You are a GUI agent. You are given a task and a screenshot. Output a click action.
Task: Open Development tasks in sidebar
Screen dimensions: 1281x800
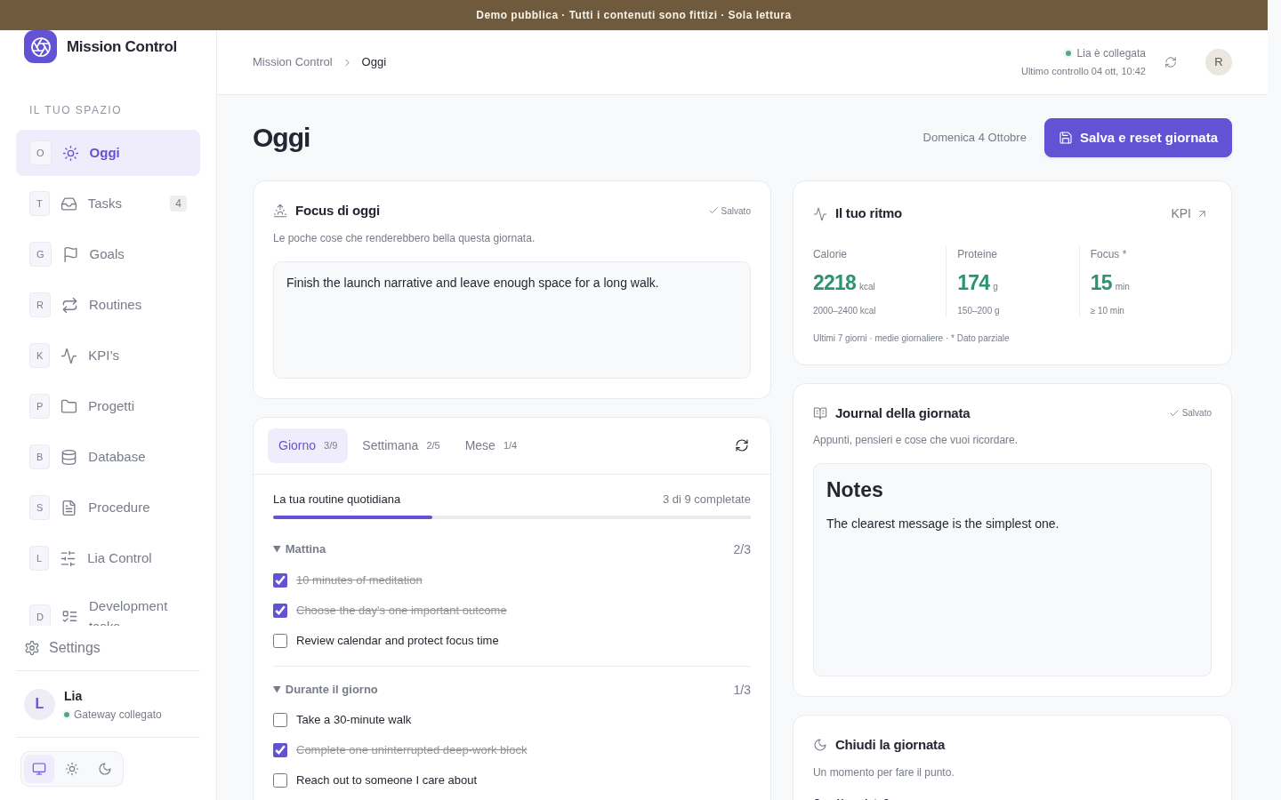[x=108, y=613]
